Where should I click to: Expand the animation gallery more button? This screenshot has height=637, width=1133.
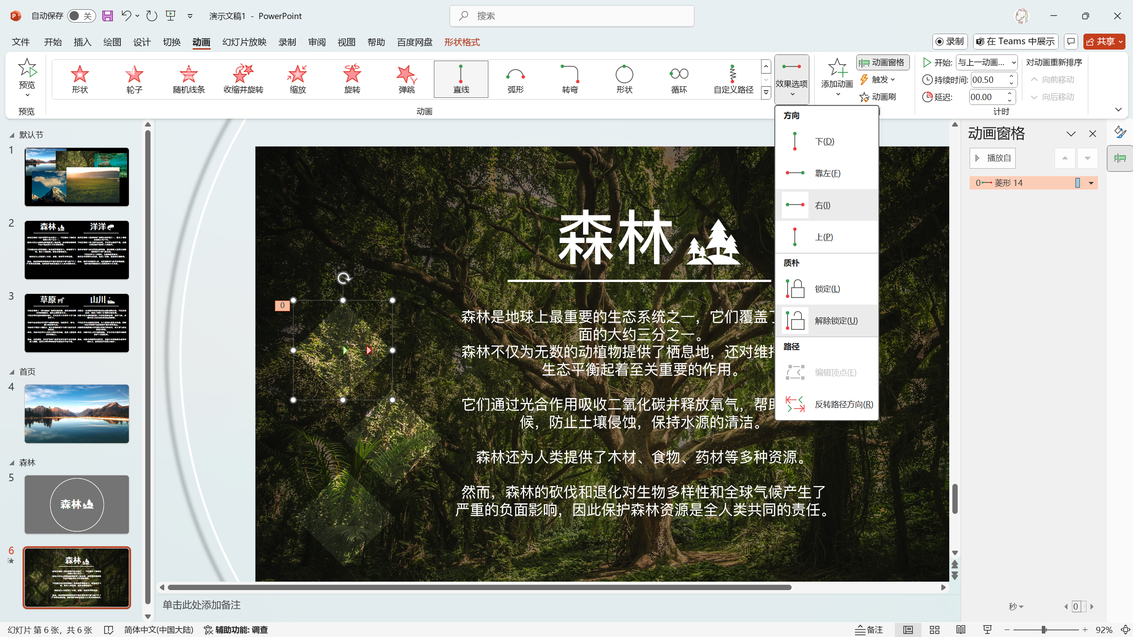(x=766, y=93)
